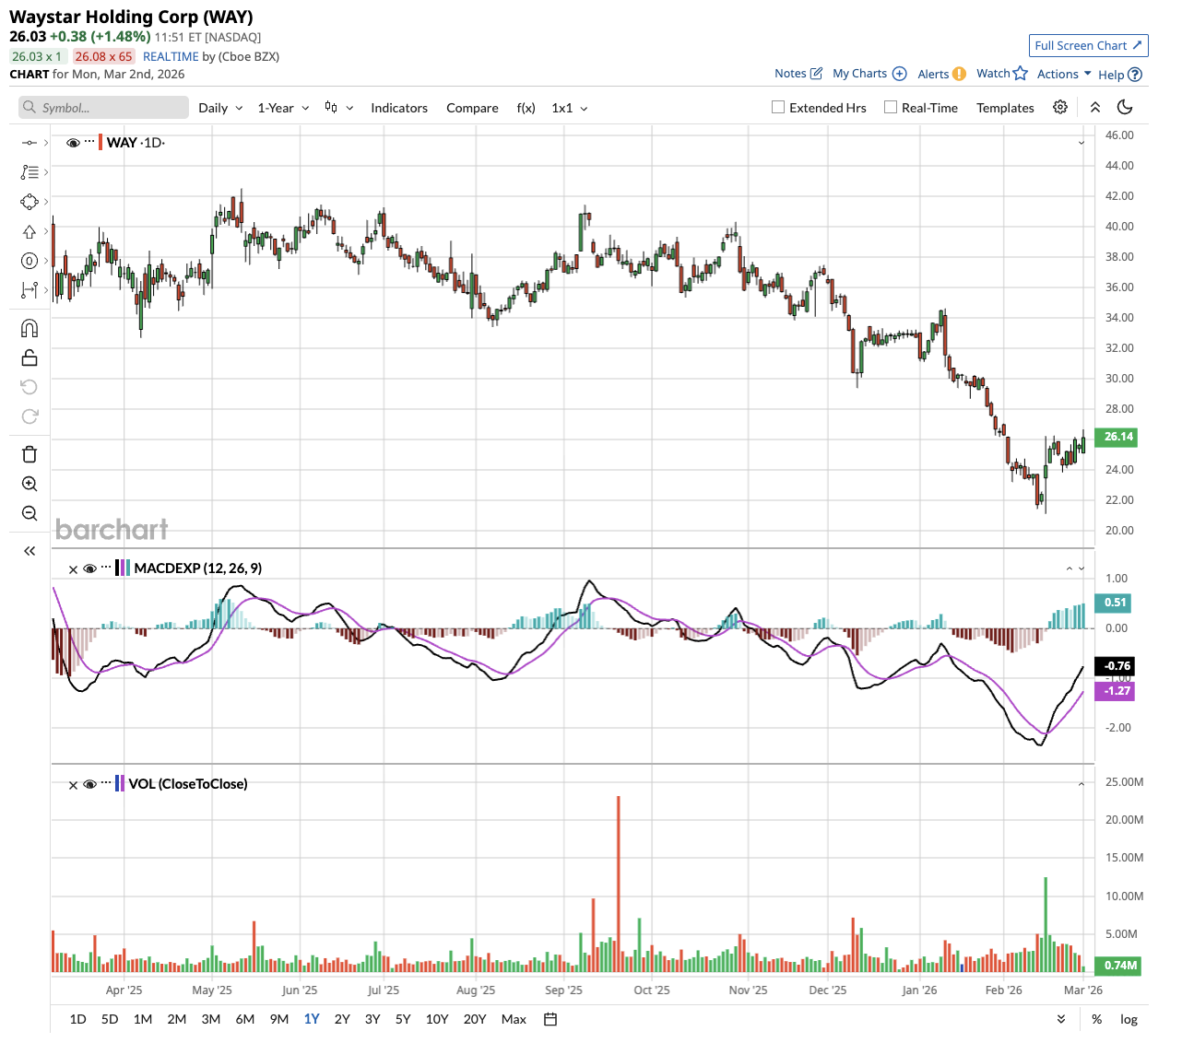The width and height of the screenshot is (1182, 1043).
Task: Collapse the left drawing toolbar
Action: pyautogui.click(x=30, y=551)
